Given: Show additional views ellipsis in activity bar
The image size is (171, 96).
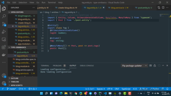Looking at the screenshot, I should [x=4, y=62].
